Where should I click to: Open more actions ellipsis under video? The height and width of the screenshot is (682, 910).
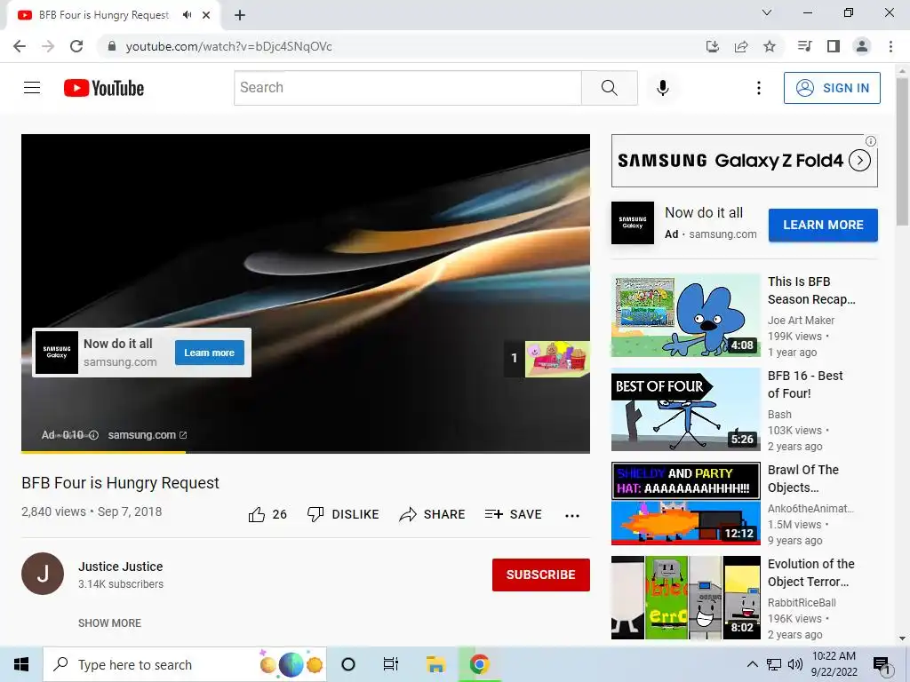572,516
